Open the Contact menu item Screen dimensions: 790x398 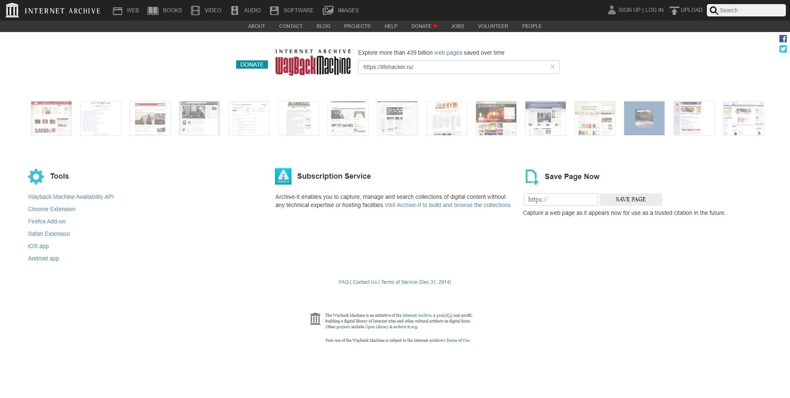[291, 26]
